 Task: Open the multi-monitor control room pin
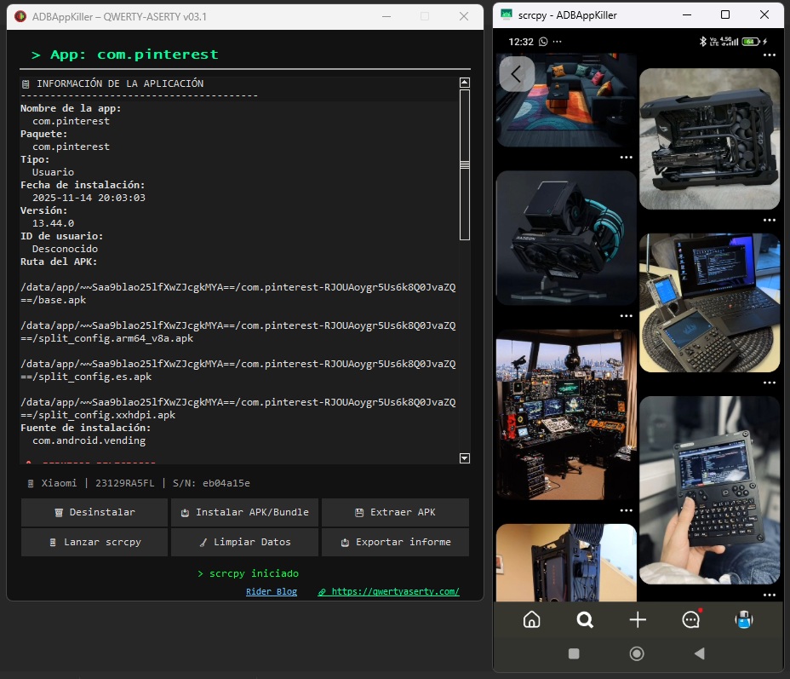[x=566, y=414]
